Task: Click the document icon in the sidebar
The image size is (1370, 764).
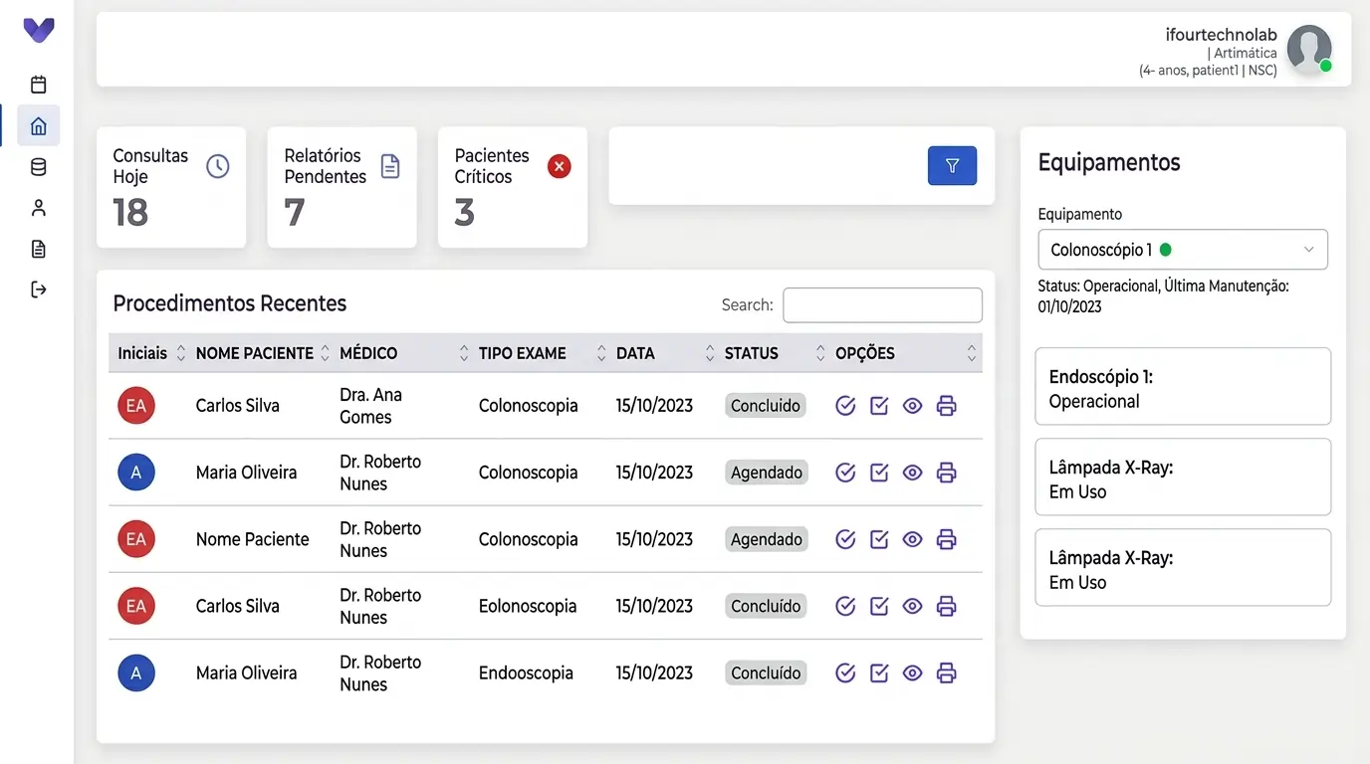Action: point(39,249)
